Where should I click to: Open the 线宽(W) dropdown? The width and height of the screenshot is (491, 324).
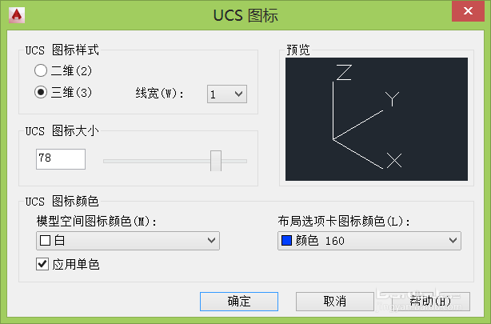coord(227,94)
